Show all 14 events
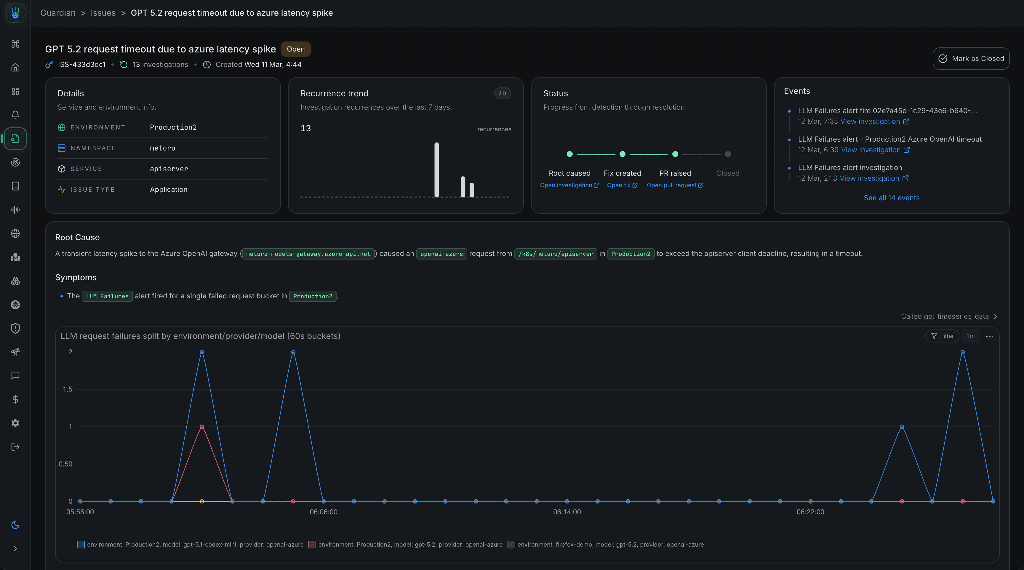Viewport: 1024px width, 570px height. pyautogui.click(x=891, y=198)
